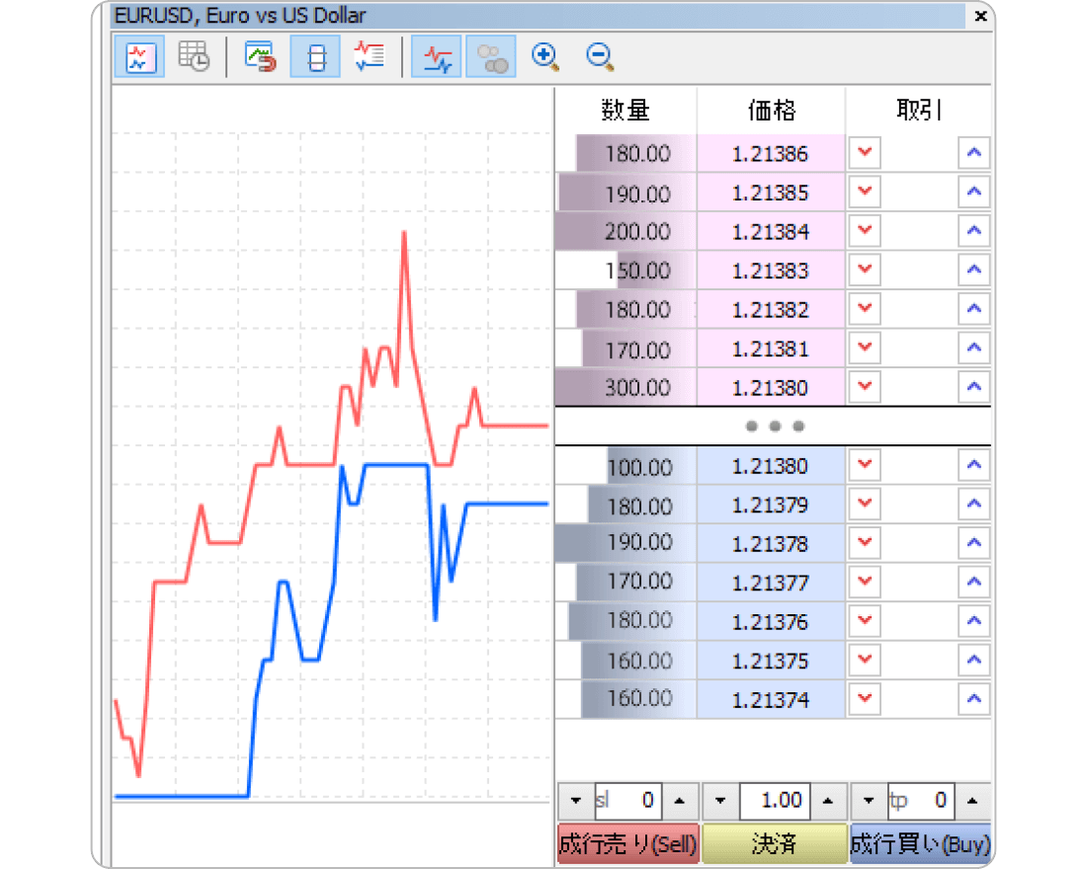Viewport: 1087px width, 869px height.
Task: Select the 1.21384 ask price cell
Action: pos(771,231)
